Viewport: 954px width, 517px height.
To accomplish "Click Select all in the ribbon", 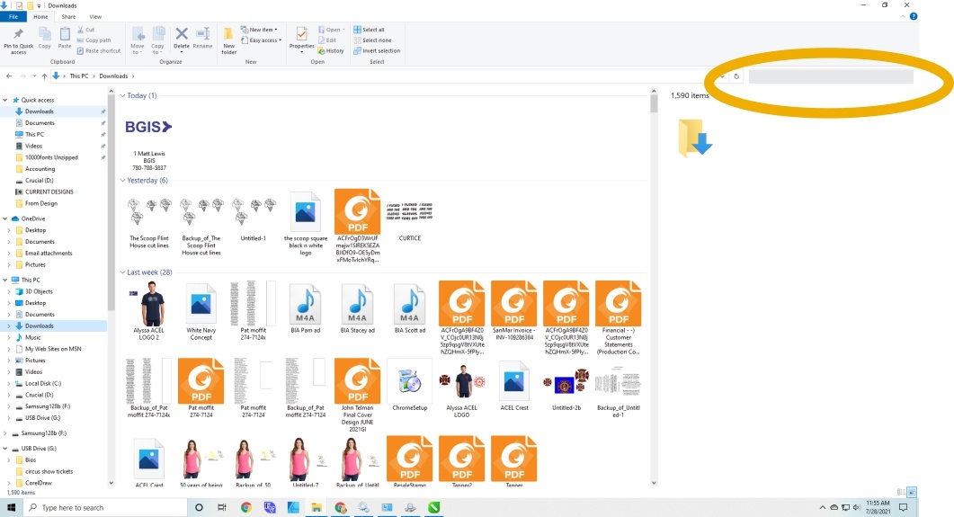I will pyautogui.click(x=370, y=29).
